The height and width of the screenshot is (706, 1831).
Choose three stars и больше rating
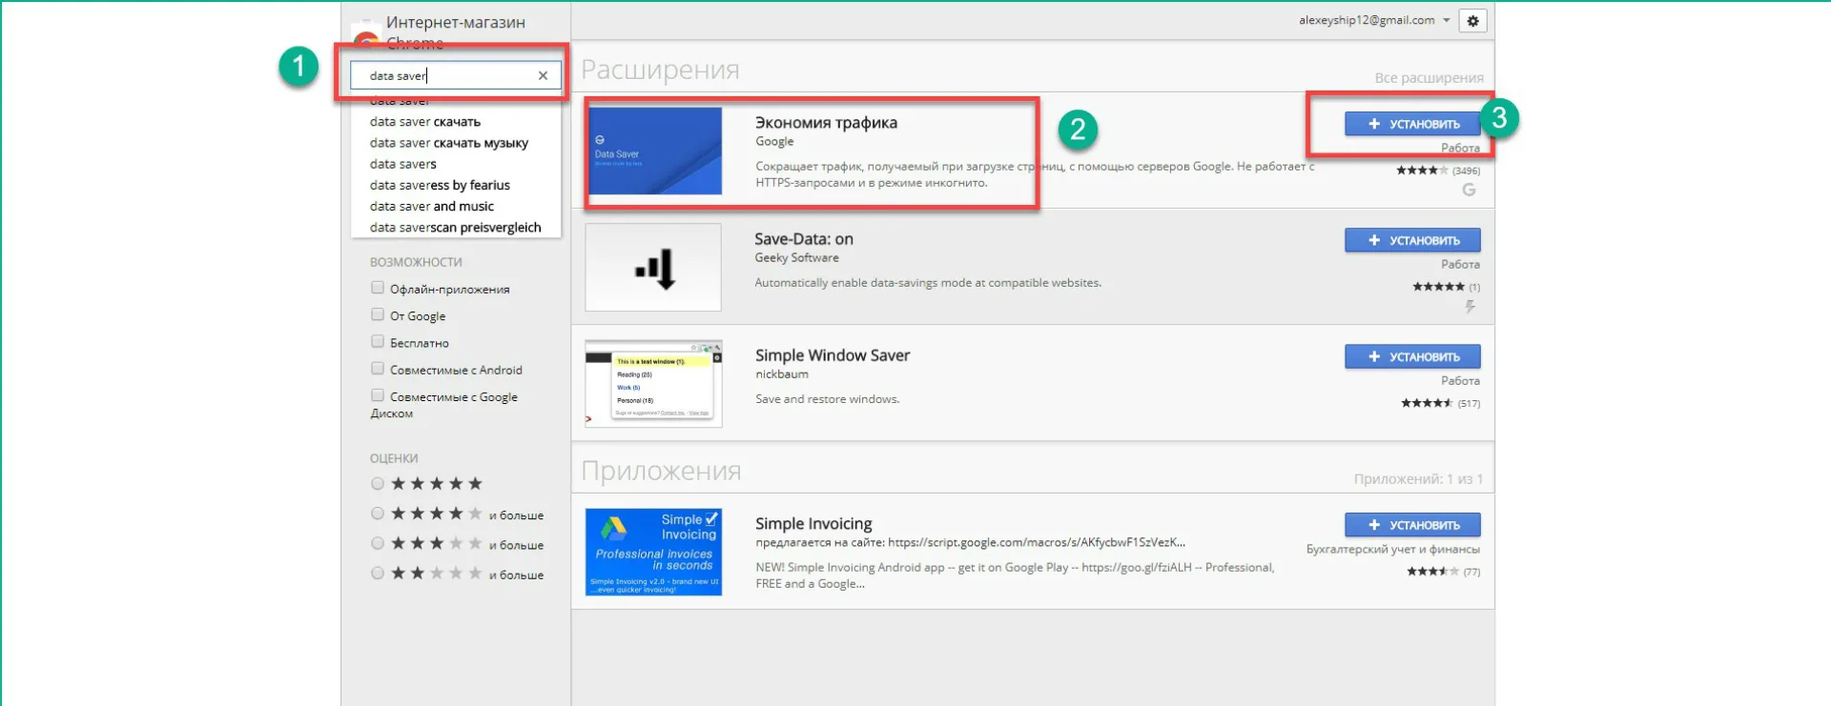click(378, 543)
